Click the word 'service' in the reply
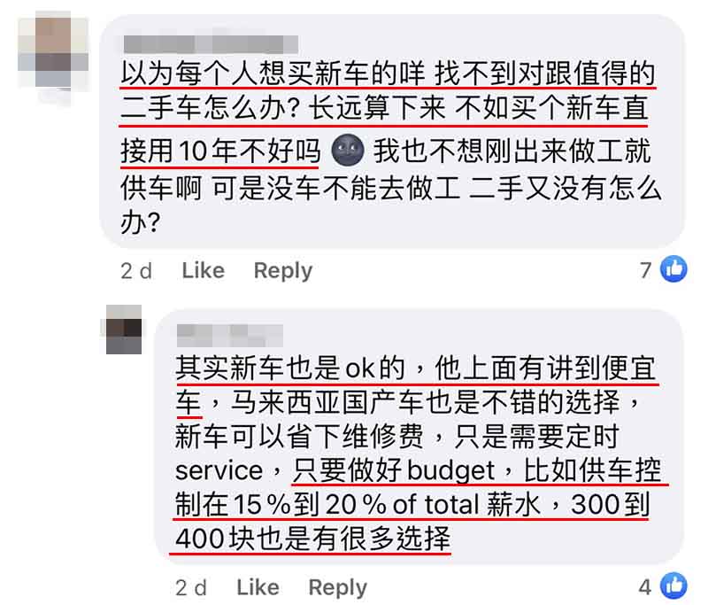Viewport: 708px width, 605px height. point(219,471)
